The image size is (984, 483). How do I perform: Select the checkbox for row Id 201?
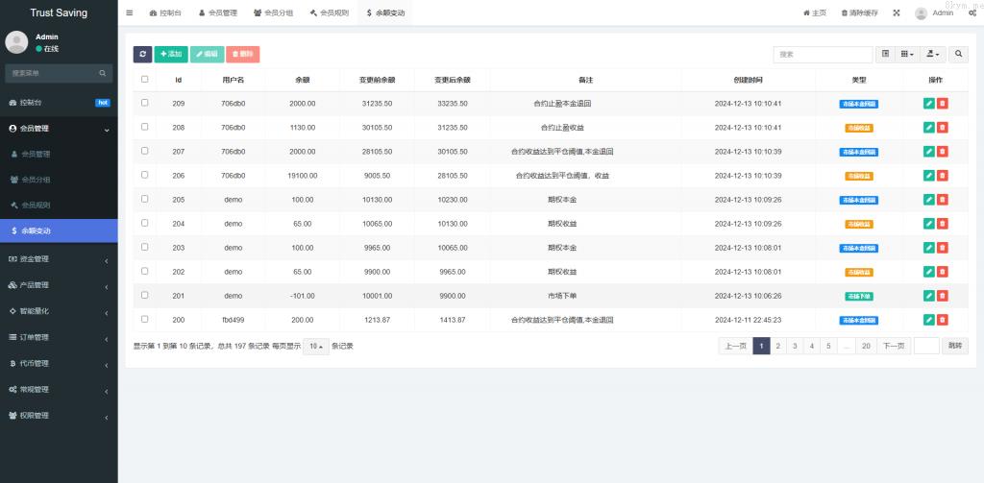145,296
